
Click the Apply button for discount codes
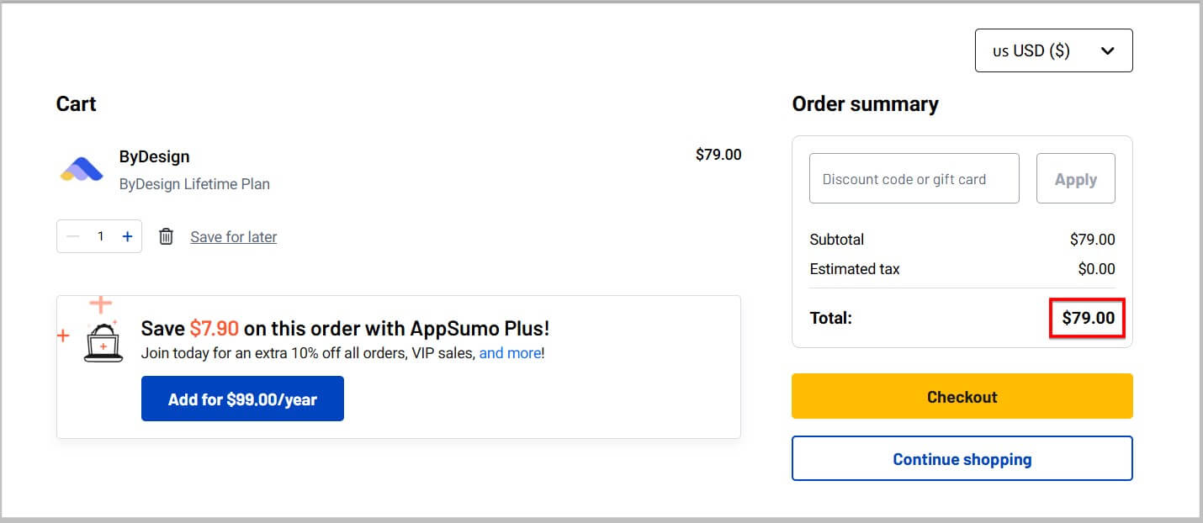click(x=1076, y=178)
